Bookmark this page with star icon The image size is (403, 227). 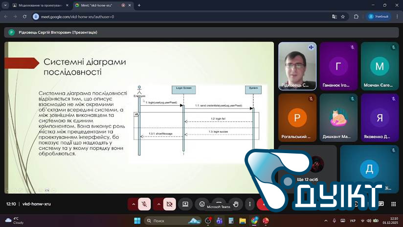click(x=343, y=17)
